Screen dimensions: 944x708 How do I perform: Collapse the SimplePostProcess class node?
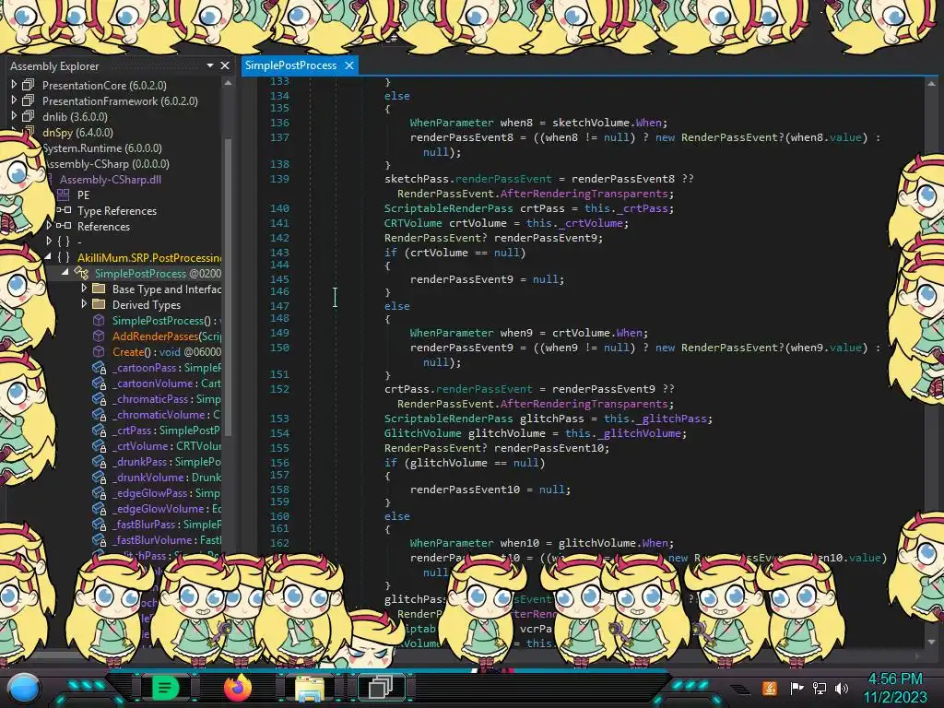click(x=65, y=273)
